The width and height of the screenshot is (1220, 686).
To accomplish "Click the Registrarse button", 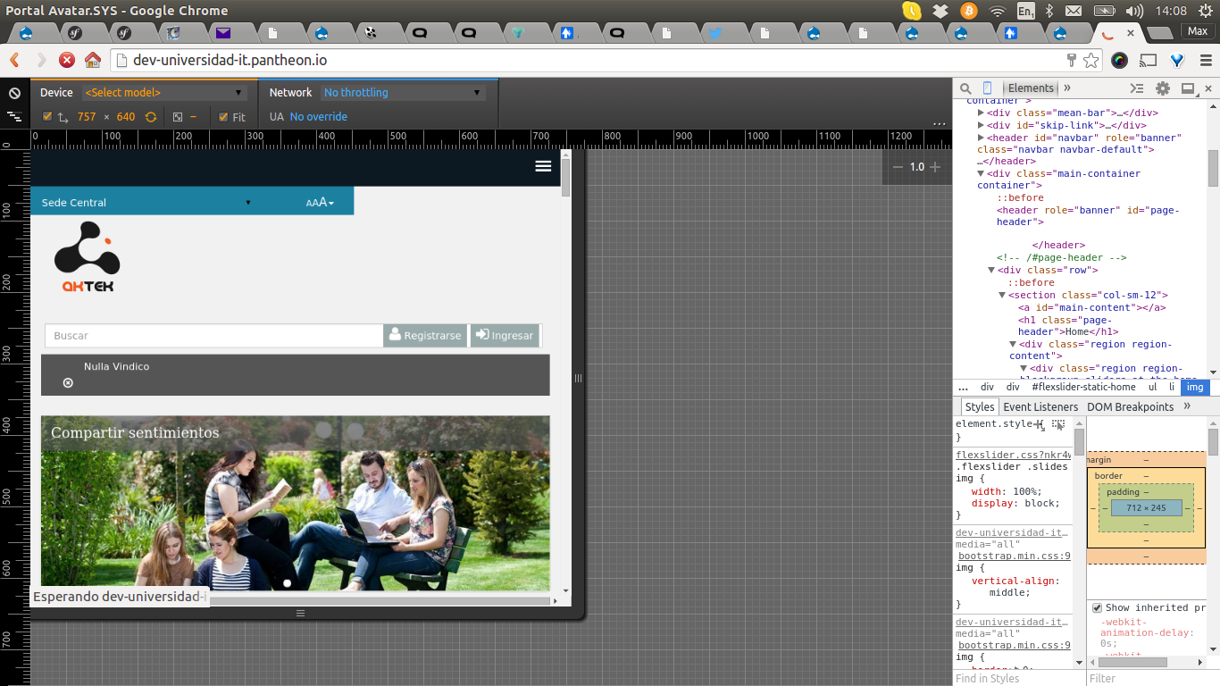I will click(x=425, y=336).
